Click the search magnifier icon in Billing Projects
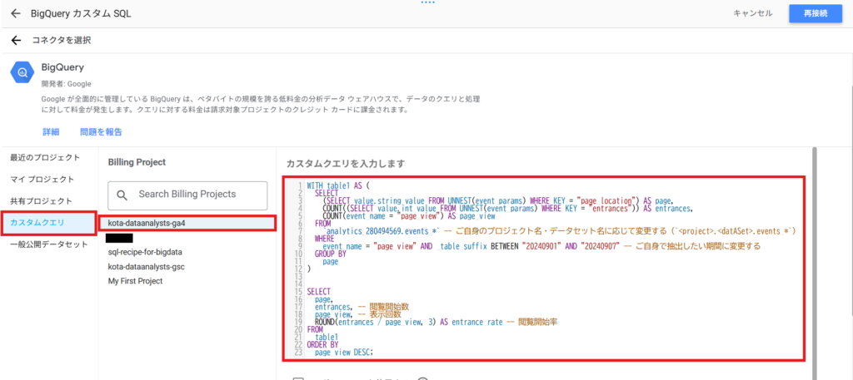 point(122,195)
